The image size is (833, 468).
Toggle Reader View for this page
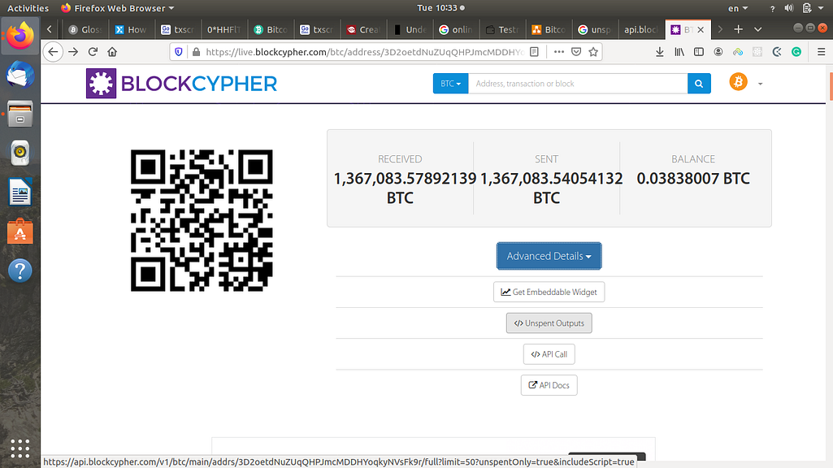(x=532, y=50)
